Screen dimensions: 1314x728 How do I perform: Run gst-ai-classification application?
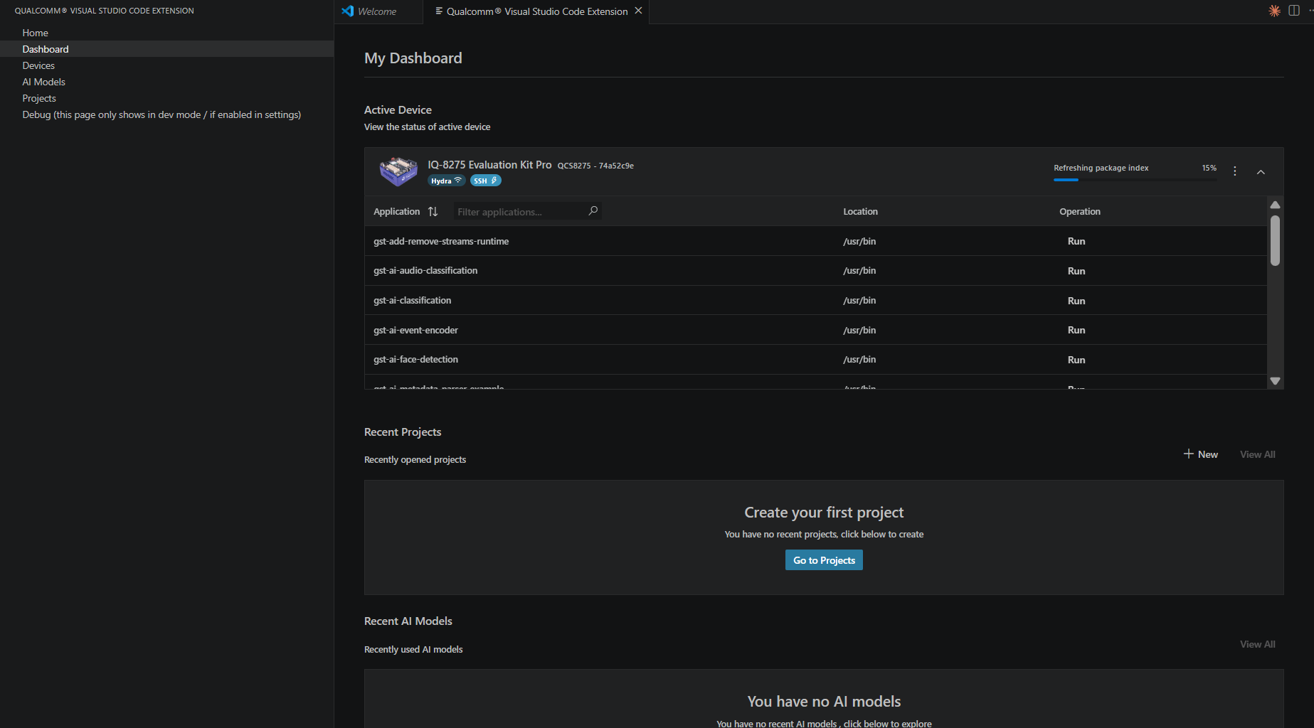1076,301
